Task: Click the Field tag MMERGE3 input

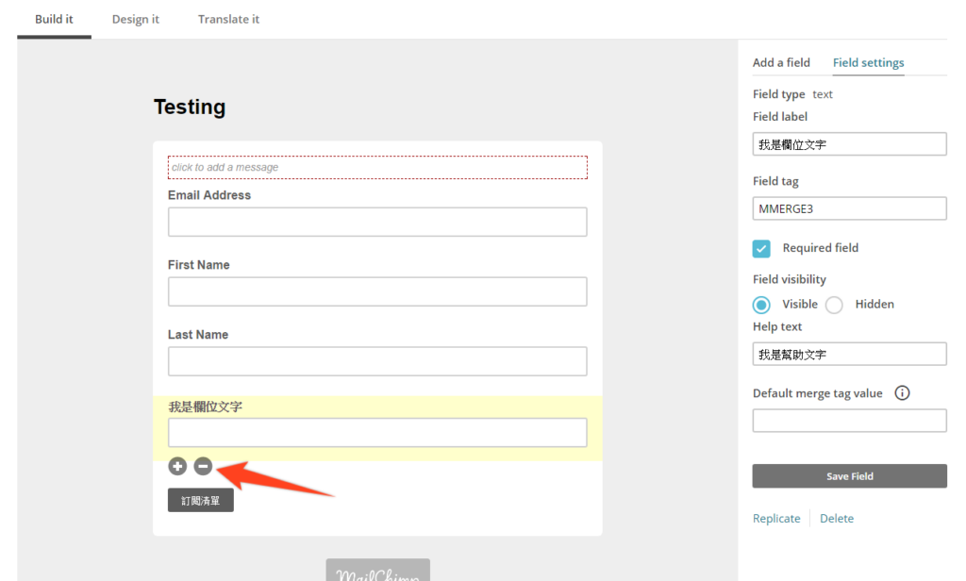Action: tap(850, 208)
